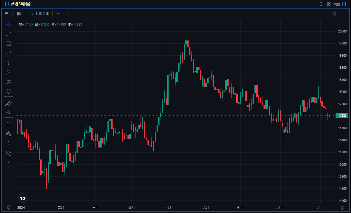The height and width of the screenshot is (213, 351).
Task: Open the object tree layers icon
Action: click(x=9, y=208)
